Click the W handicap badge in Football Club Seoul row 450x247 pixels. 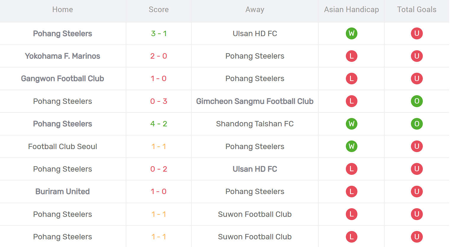(x=351, y=146)
